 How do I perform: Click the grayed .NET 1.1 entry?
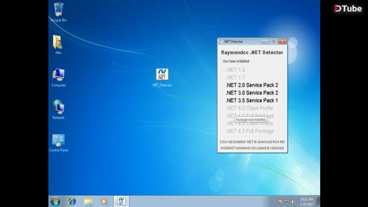tap(235, 78)
